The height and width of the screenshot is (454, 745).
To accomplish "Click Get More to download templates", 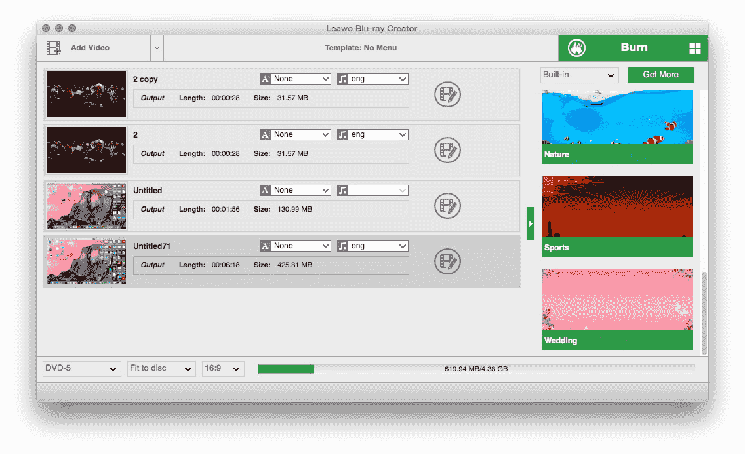I will click(660, 75).
